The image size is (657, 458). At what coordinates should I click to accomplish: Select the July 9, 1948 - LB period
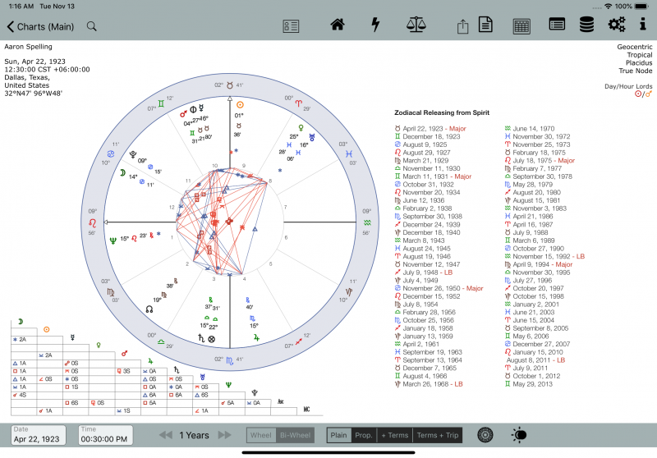click(x=423, y=273)
